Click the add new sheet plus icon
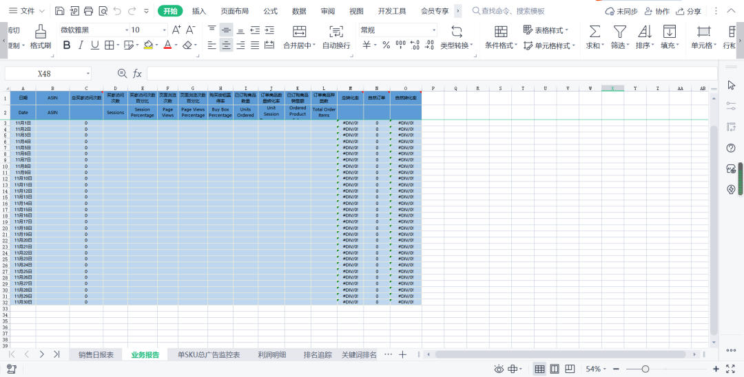This screenshot has height=377, width=744. pyautogui.click(x=403, y=354)
